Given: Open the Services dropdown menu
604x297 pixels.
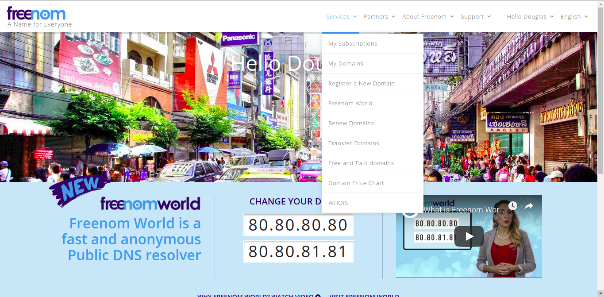Looking at the screenshot, I should (x=341, y=16).
